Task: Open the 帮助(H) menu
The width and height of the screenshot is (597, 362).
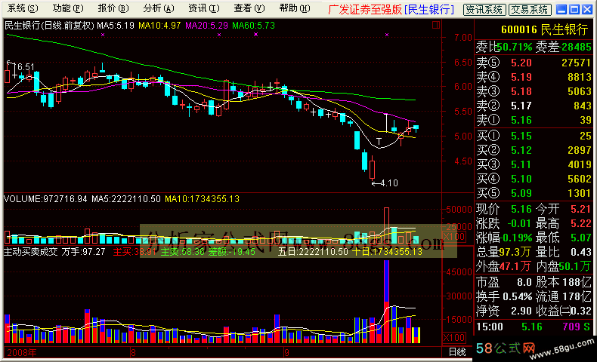Action: tap(294, 8)
